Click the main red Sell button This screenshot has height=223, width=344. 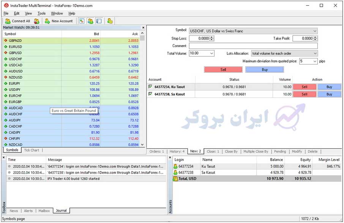(x=223, y=70)
